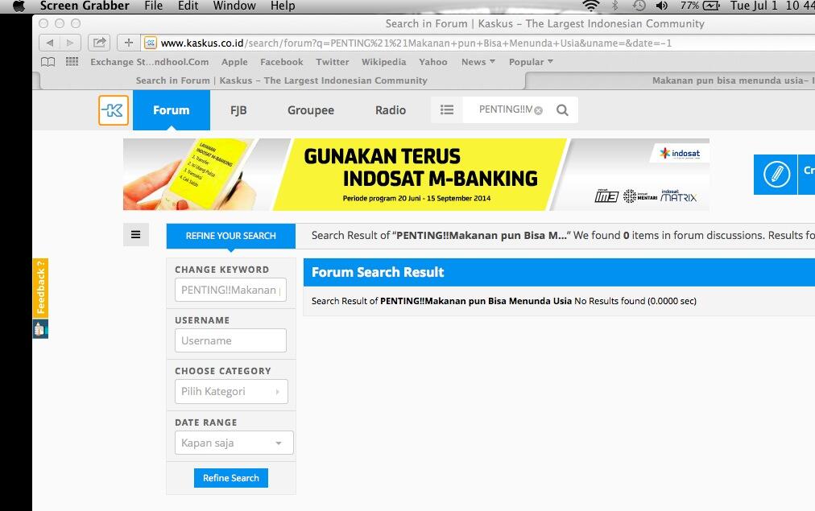Screen dimensions: 815x511
Task: Click the menu bar date and time
Action: [x=772, y=6]
